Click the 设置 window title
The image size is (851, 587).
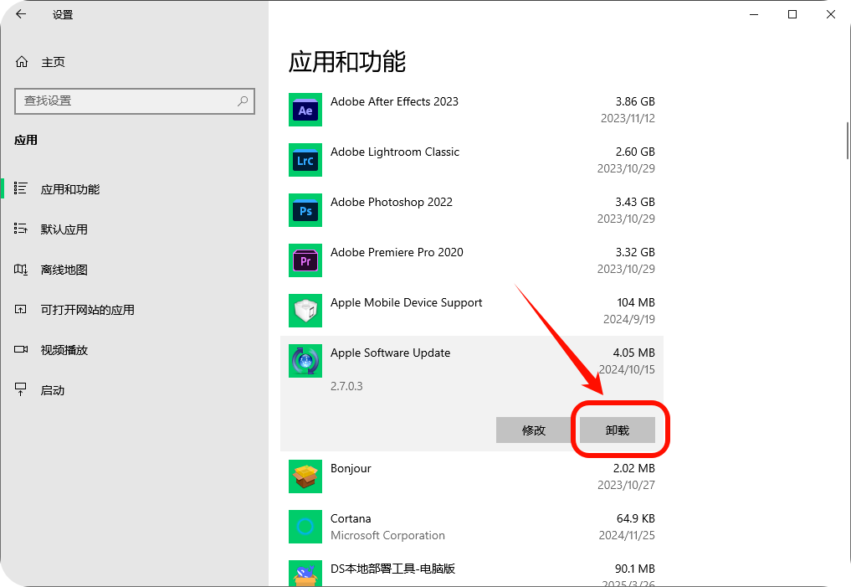[x=63, y=15]
